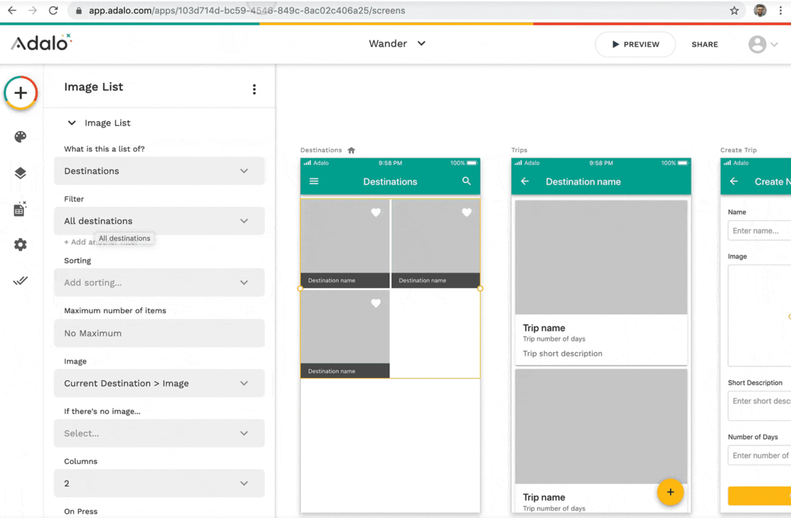Open the Adalo account avatar menu

(763, 44)
